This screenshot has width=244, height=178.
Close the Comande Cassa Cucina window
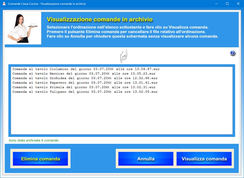(238, 4)
